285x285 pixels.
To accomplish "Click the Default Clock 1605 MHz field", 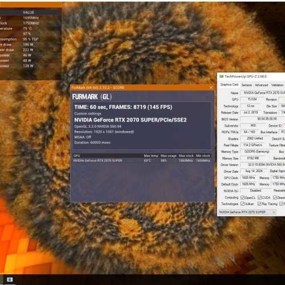I will (249, 184).
